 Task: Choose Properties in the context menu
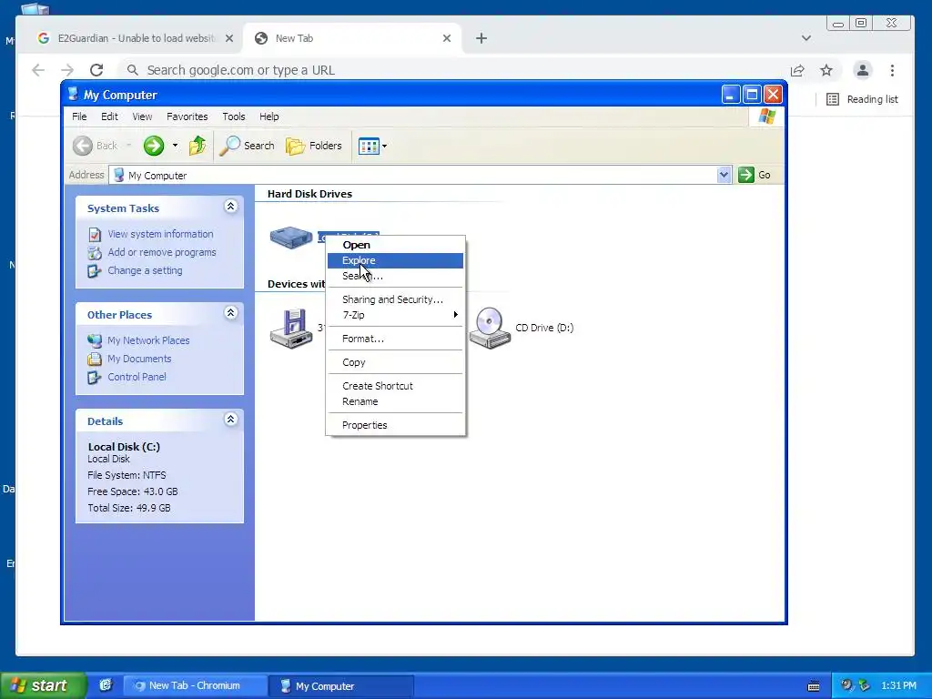pyautogui.click(x=395, y=425)
